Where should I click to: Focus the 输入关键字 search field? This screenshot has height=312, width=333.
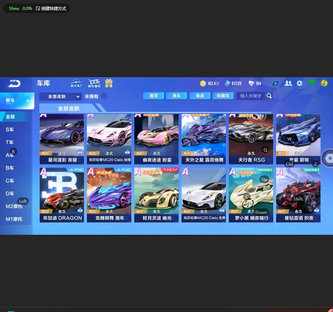[x=251, y=96]
